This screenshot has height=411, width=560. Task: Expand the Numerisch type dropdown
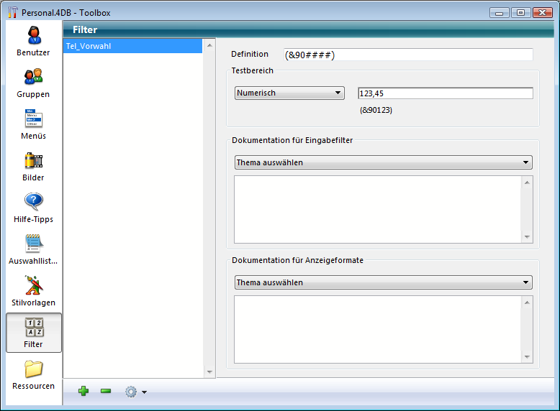(x=289, y=93)
